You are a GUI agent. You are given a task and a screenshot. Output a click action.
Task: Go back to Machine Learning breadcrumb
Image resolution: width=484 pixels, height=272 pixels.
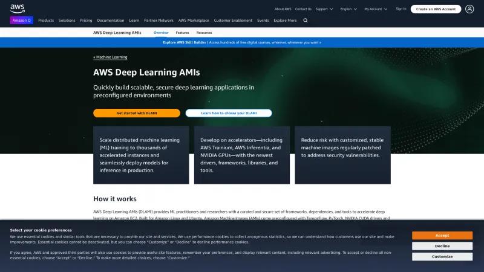tap(110, 57)
